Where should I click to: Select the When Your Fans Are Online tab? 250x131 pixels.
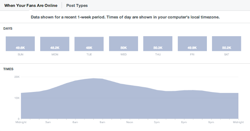(31, 5)
